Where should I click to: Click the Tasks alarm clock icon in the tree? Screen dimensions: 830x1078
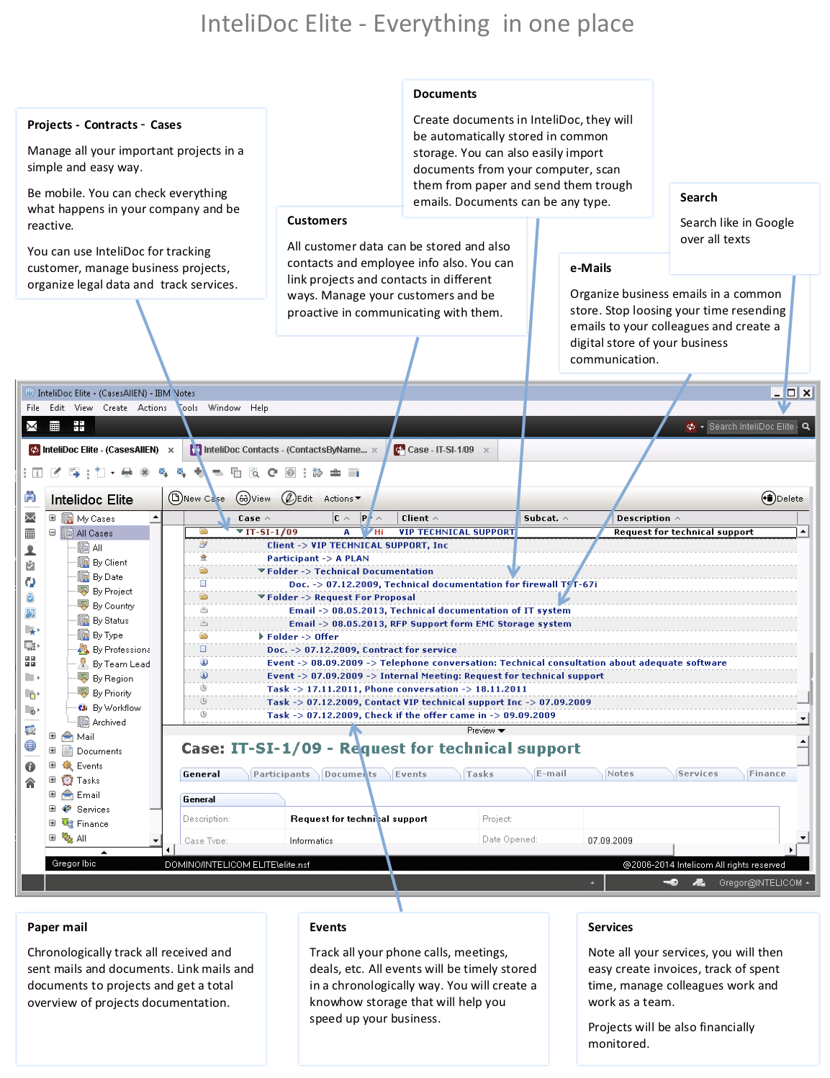coord(68,780)
